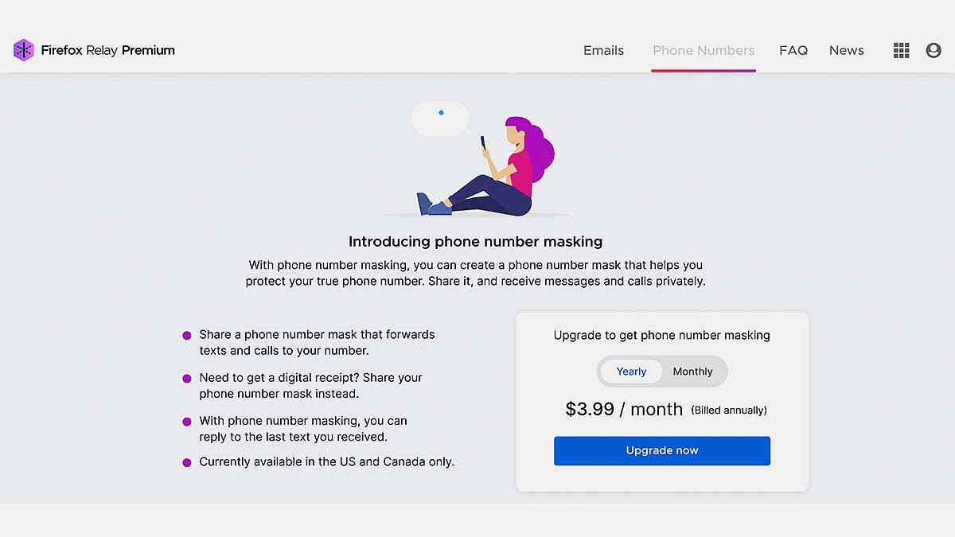Open the Phone Numbers tab
The height and width of the screenshot is (537, 955).
coord(704,50)
